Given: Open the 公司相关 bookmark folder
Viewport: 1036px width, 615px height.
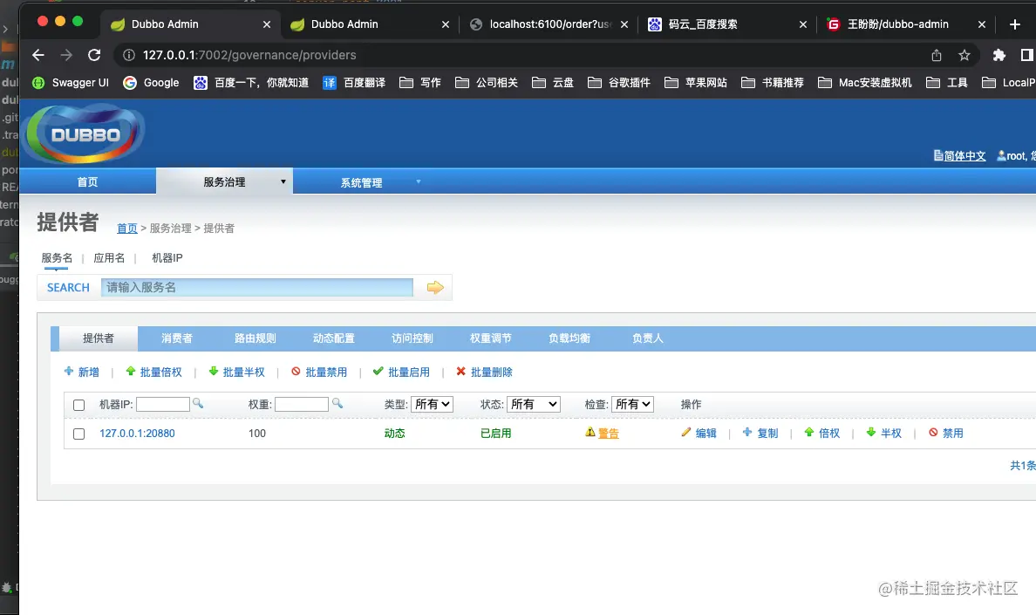Looking at the screenshot, I should click(487, 83).
